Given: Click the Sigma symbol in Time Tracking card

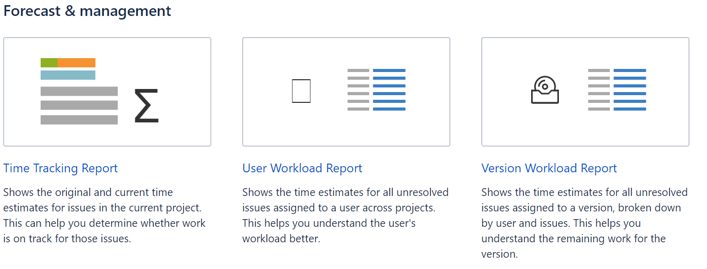Looking at the screenshot, I should click(147, 106).
